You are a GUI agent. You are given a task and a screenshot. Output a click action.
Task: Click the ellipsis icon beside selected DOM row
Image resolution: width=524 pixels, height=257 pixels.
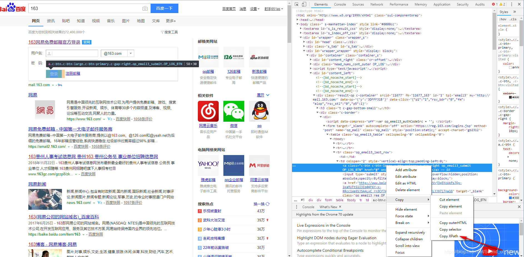tap(294, 166)
